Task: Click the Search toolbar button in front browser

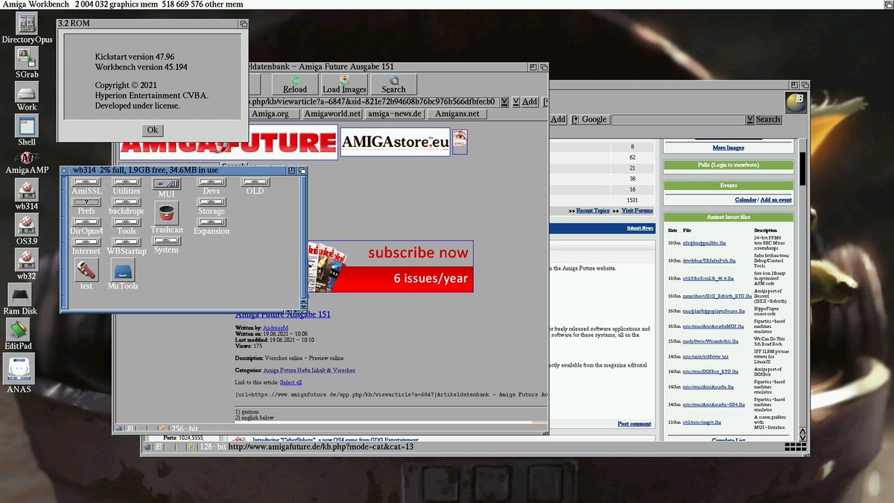Action: click(x=393, y=84)
